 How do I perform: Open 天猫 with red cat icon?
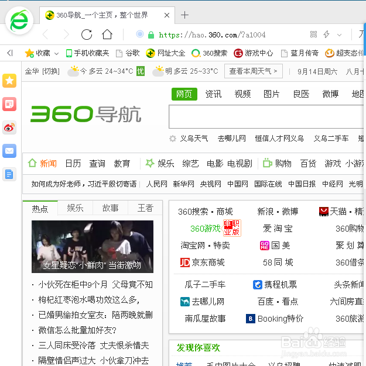333,212
